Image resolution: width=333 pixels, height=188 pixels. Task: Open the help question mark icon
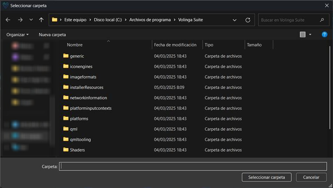click(x=324, y=35)
